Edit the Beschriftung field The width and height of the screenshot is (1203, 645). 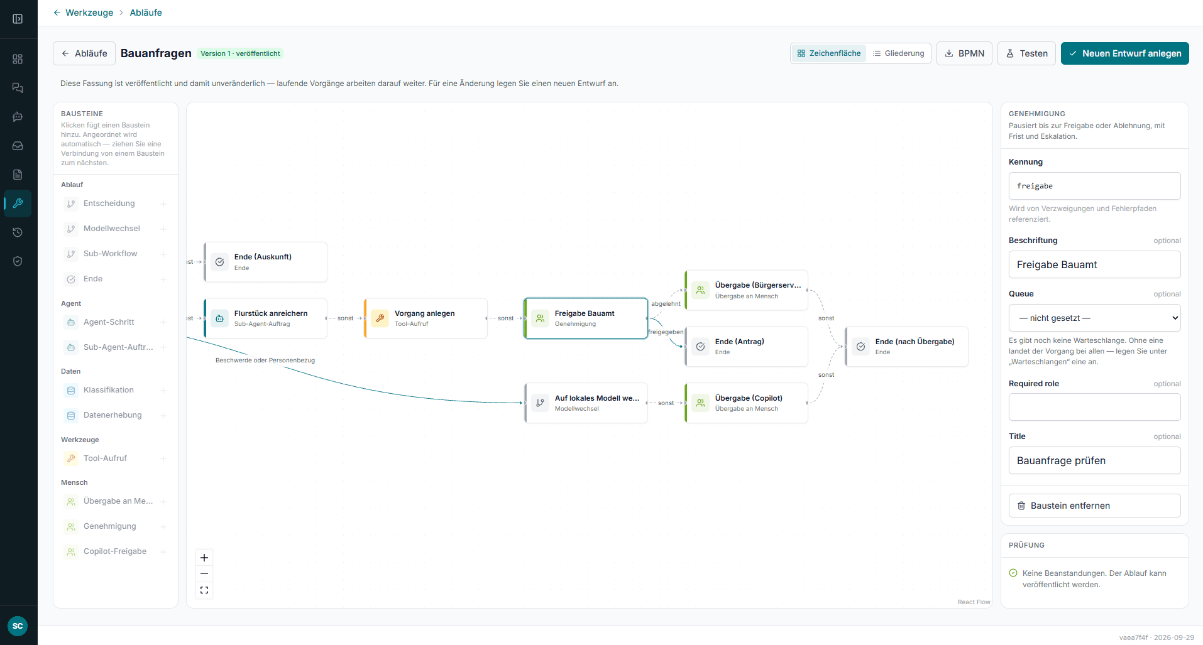[1094, 264]
